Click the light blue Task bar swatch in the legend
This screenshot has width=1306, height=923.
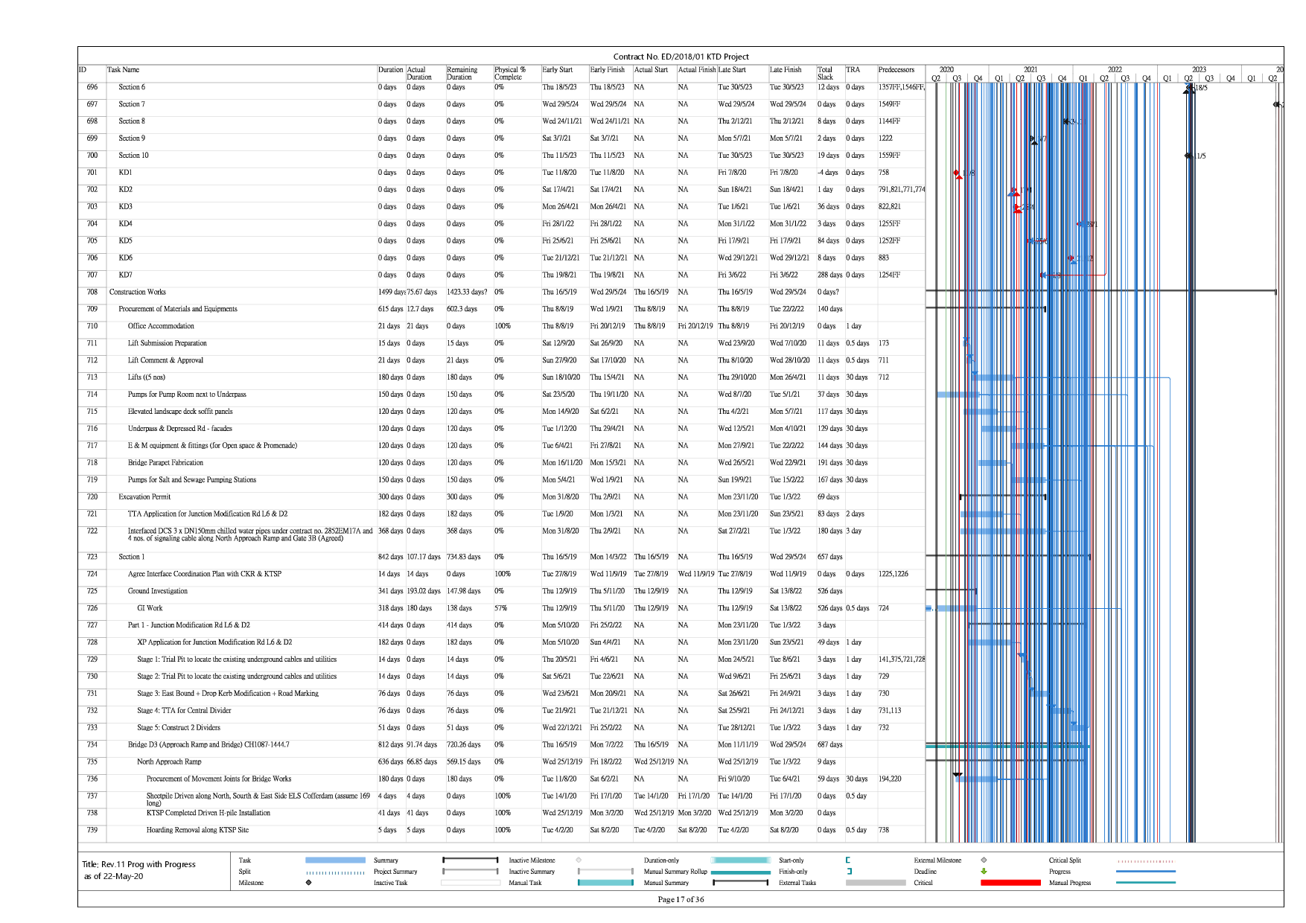335,860
